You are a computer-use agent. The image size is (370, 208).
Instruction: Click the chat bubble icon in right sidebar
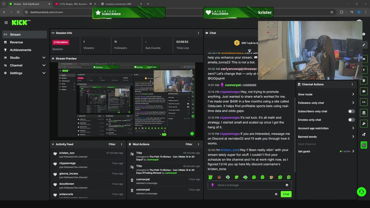click(364, 91)
